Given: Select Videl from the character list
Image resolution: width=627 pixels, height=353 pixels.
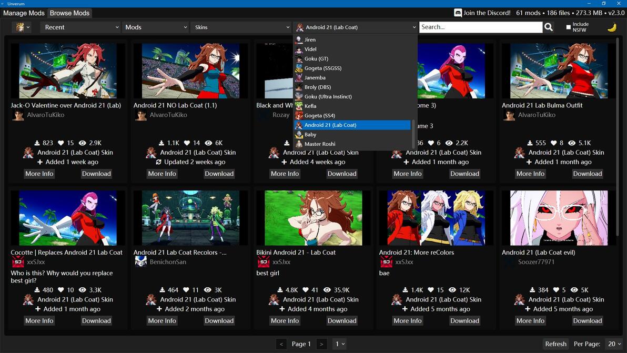Looking at the screenshot, I should click(x=352, y=49).
